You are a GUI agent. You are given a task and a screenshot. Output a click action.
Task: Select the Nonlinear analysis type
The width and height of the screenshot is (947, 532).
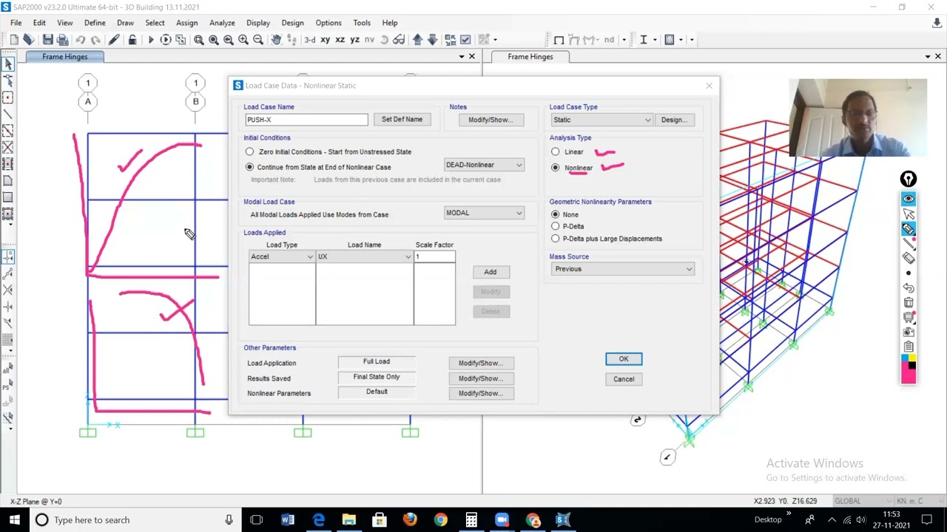coord(556,168)
